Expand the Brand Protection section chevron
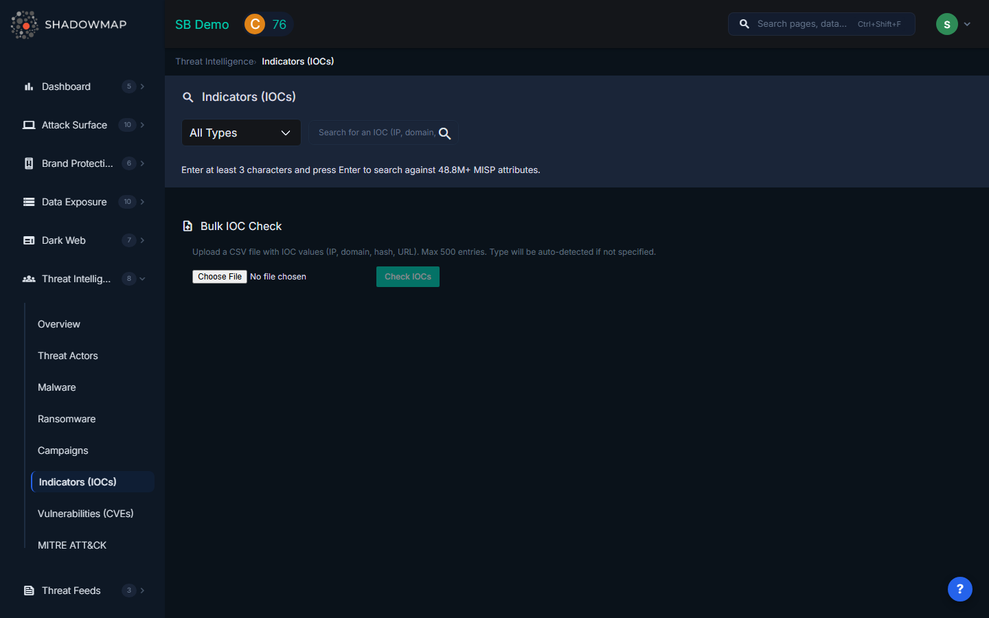Image resolution: width=989 pixels, height=618 pixels. [x=142, y=163]
